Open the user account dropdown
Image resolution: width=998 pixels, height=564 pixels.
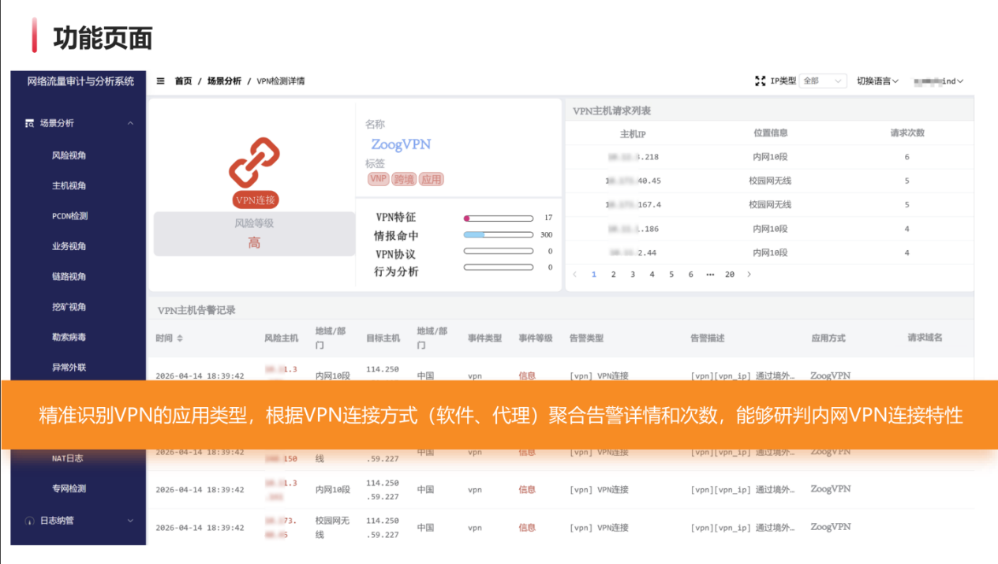point(939,81)
